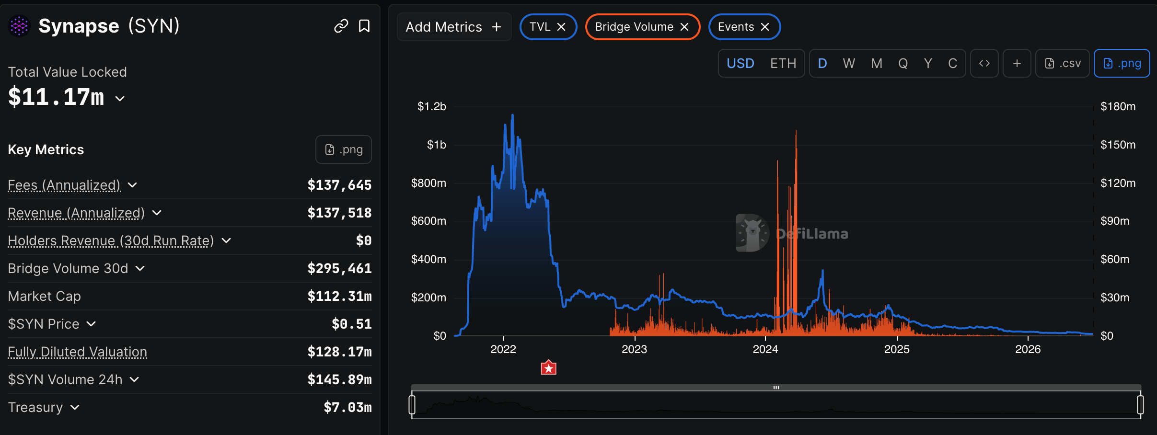The width and height of the screenshot is (1157, 435).
Task: Remove the TVL metric with X
Action: pyautogui.click(x=561, y=27)
